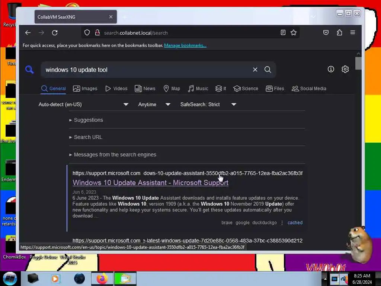Open the Firefox hamburger menu
381x286 pixels.
353,32
